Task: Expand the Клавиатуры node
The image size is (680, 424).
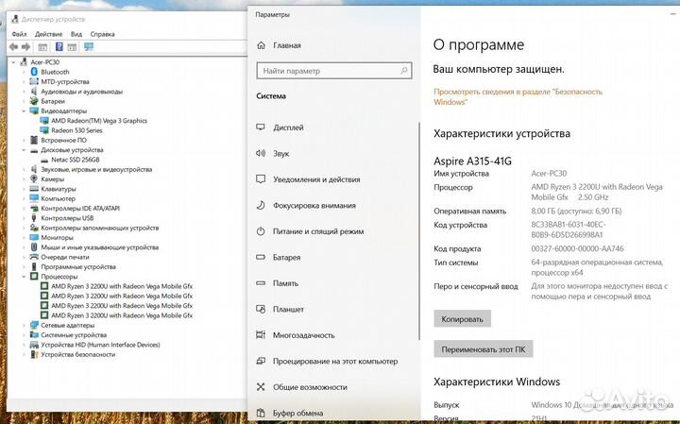Action: (24, 189)
